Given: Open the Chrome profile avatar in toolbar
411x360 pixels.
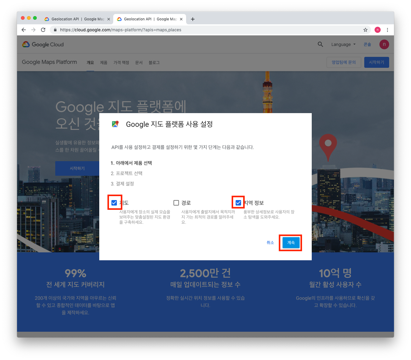Looking at the screenshot, I should [378, 30].
